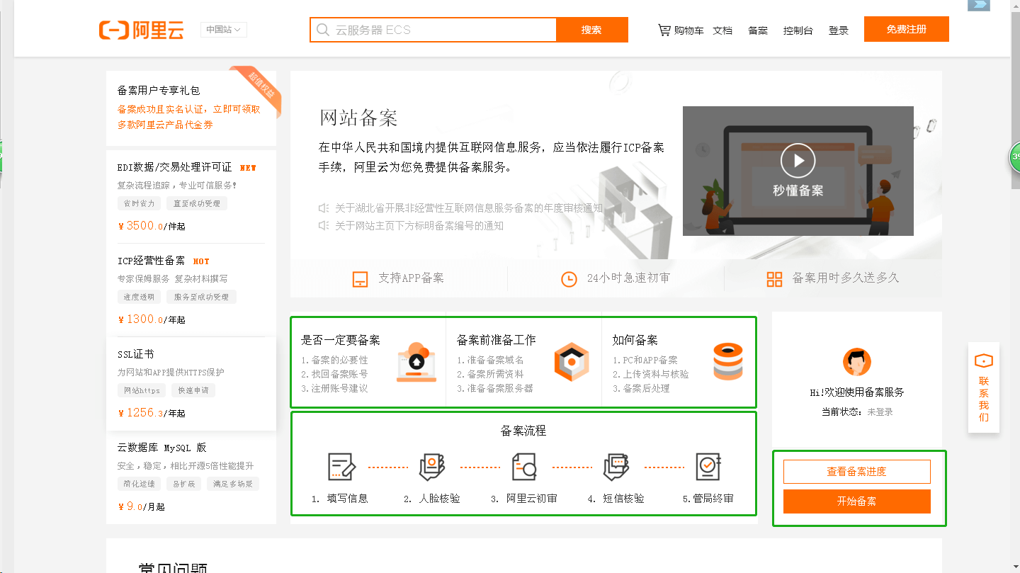The image size is (1020, 573).
Task: Click 1.准备备案域名 link
Action: (x=491, y=360)
